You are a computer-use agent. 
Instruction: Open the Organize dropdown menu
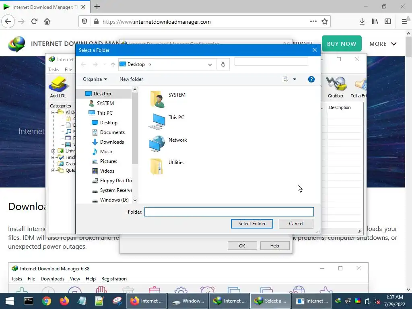point(95,79)
